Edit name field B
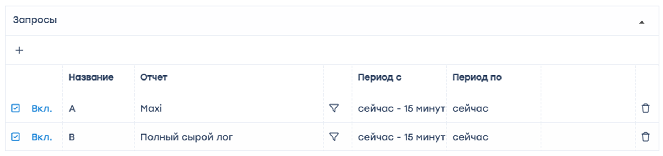Screen dimensions: 663x156 point(72,137)
